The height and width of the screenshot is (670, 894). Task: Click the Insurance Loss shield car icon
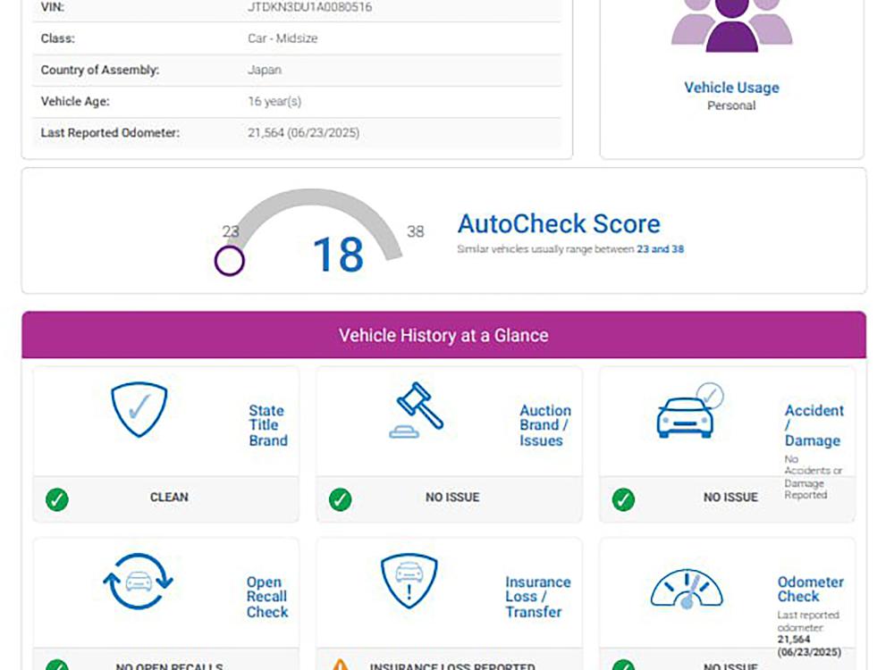click(x=409, y=582)
